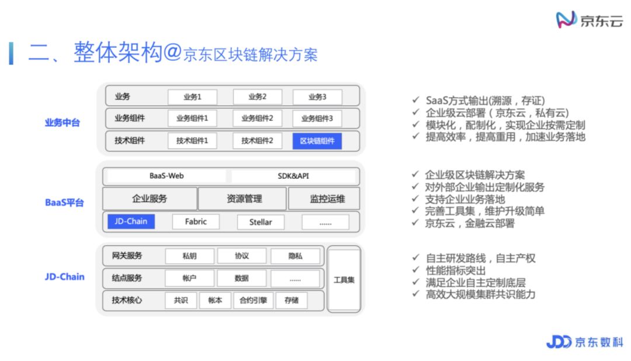Click the 业务组件2 box
The width and height of the screenshot is (631, 361).
(x=257, y=119)
